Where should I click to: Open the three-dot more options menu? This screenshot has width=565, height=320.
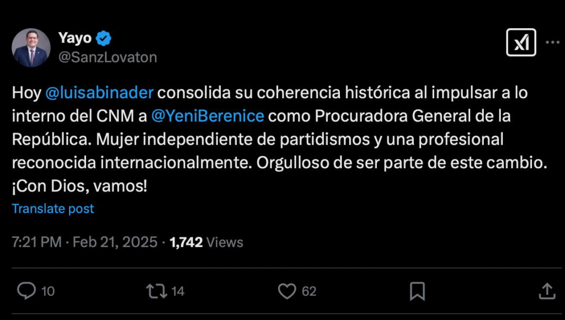[x=552, y=42]
